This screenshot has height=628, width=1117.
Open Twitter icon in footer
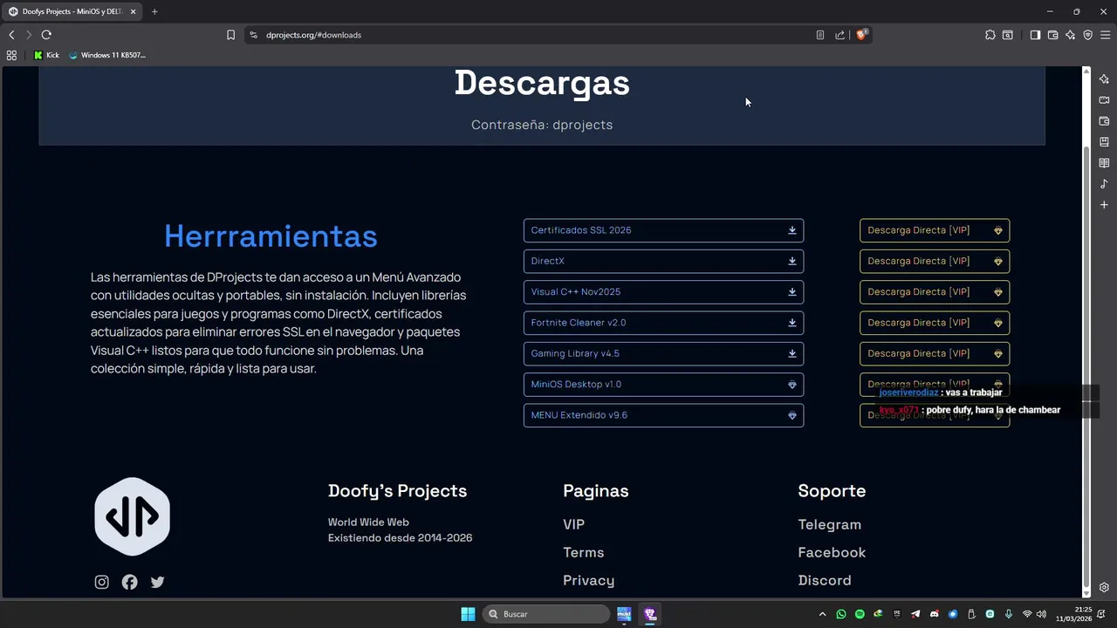click(x=157, y=582)
